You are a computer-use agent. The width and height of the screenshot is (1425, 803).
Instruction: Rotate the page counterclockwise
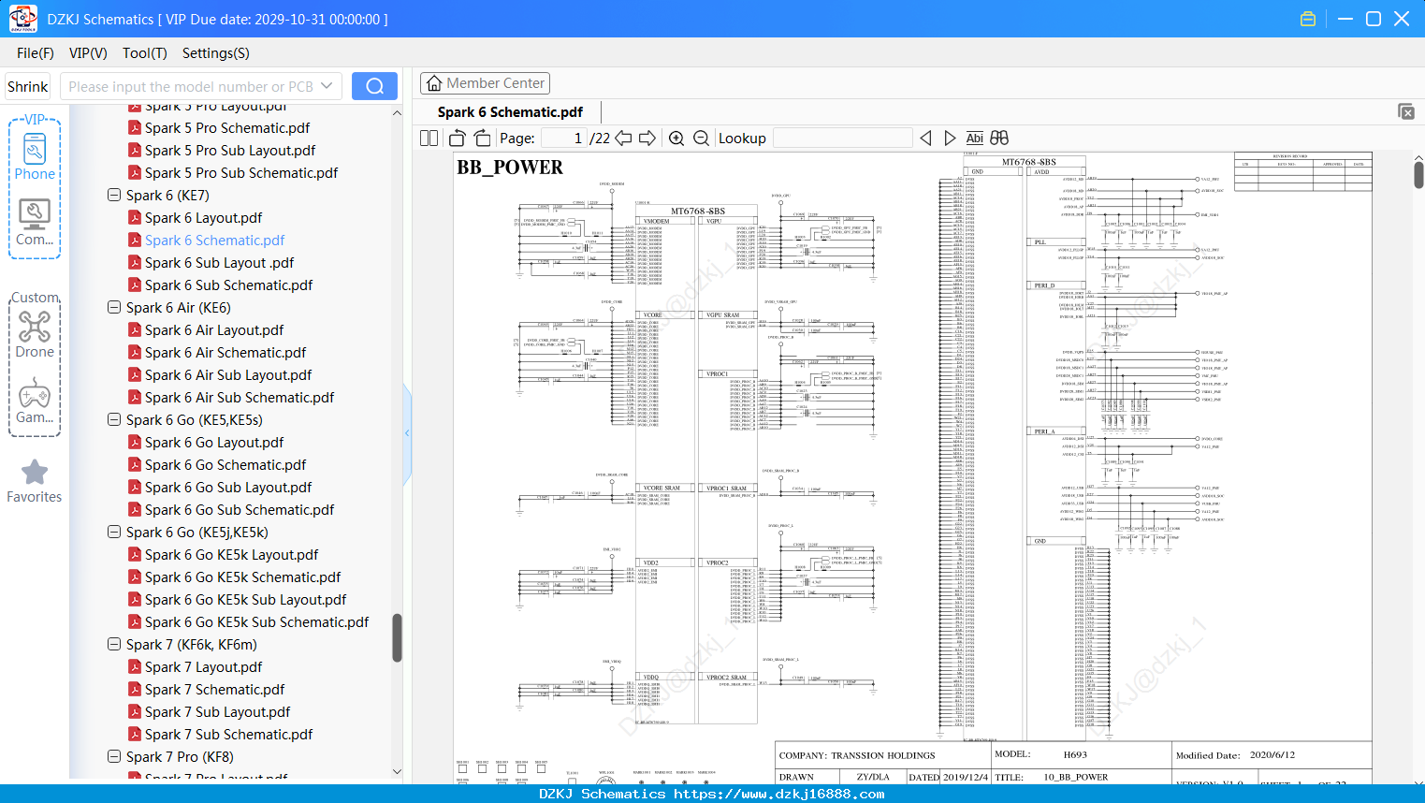458,139
